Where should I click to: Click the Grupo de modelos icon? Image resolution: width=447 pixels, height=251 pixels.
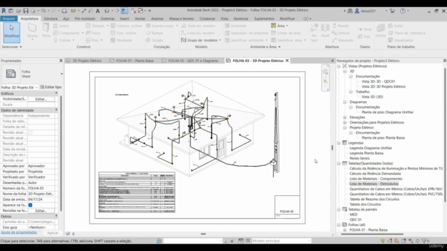click(184, 40)
